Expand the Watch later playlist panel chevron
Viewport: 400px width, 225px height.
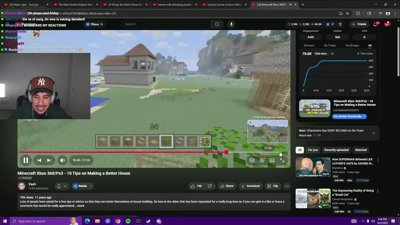pyautogui.click(x=373, y=133)
